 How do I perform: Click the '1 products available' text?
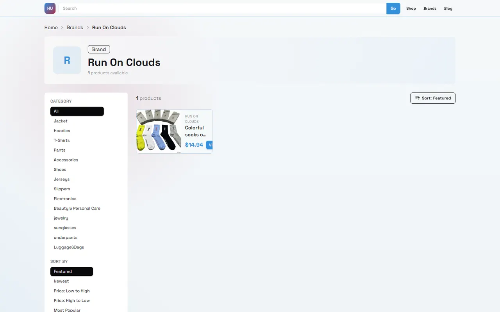tap(108, 73)
